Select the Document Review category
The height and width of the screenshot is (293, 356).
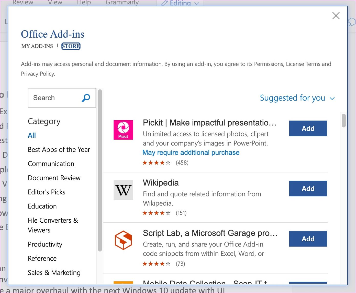pos(54,178)
